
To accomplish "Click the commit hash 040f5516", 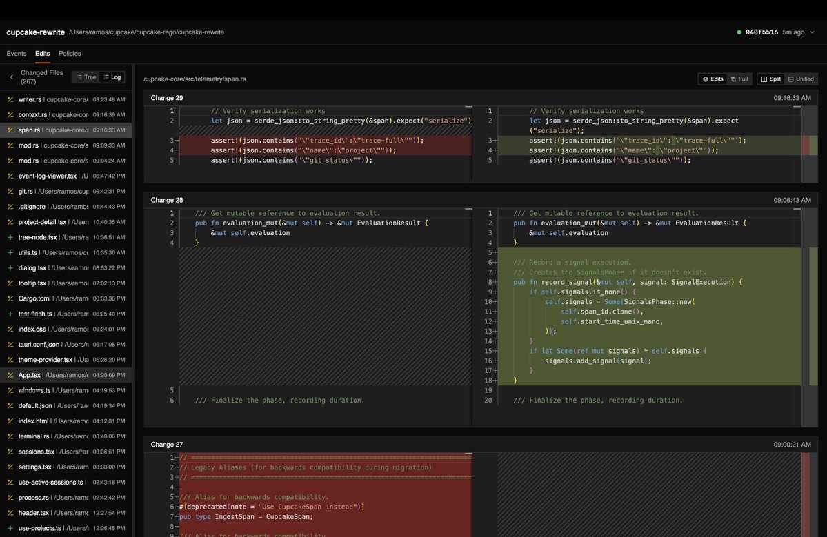I will pos(761,32).
